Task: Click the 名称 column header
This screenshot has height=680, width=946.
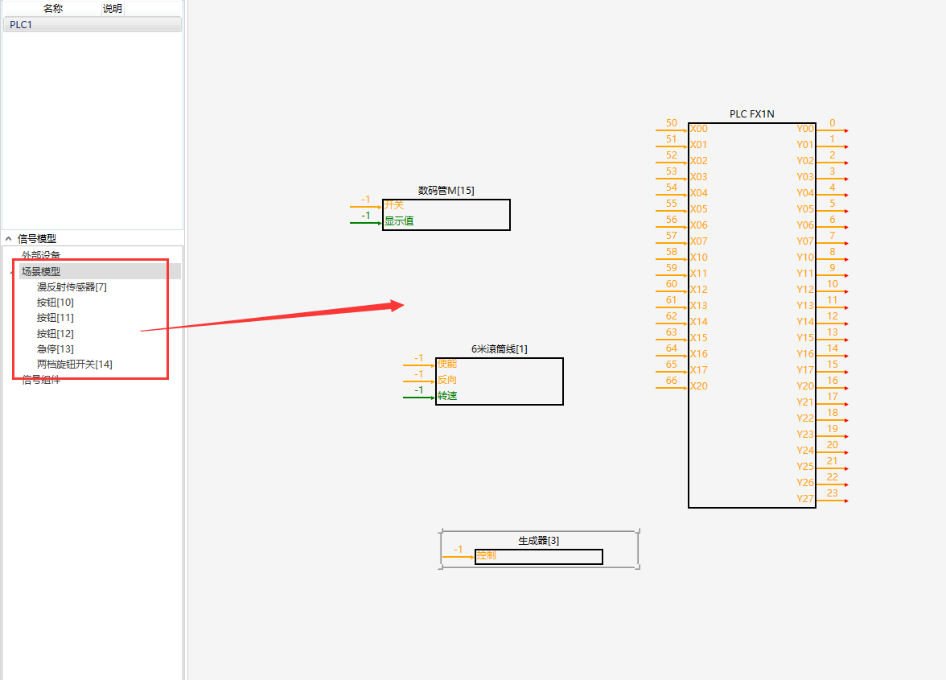Action: coord(53,8)
